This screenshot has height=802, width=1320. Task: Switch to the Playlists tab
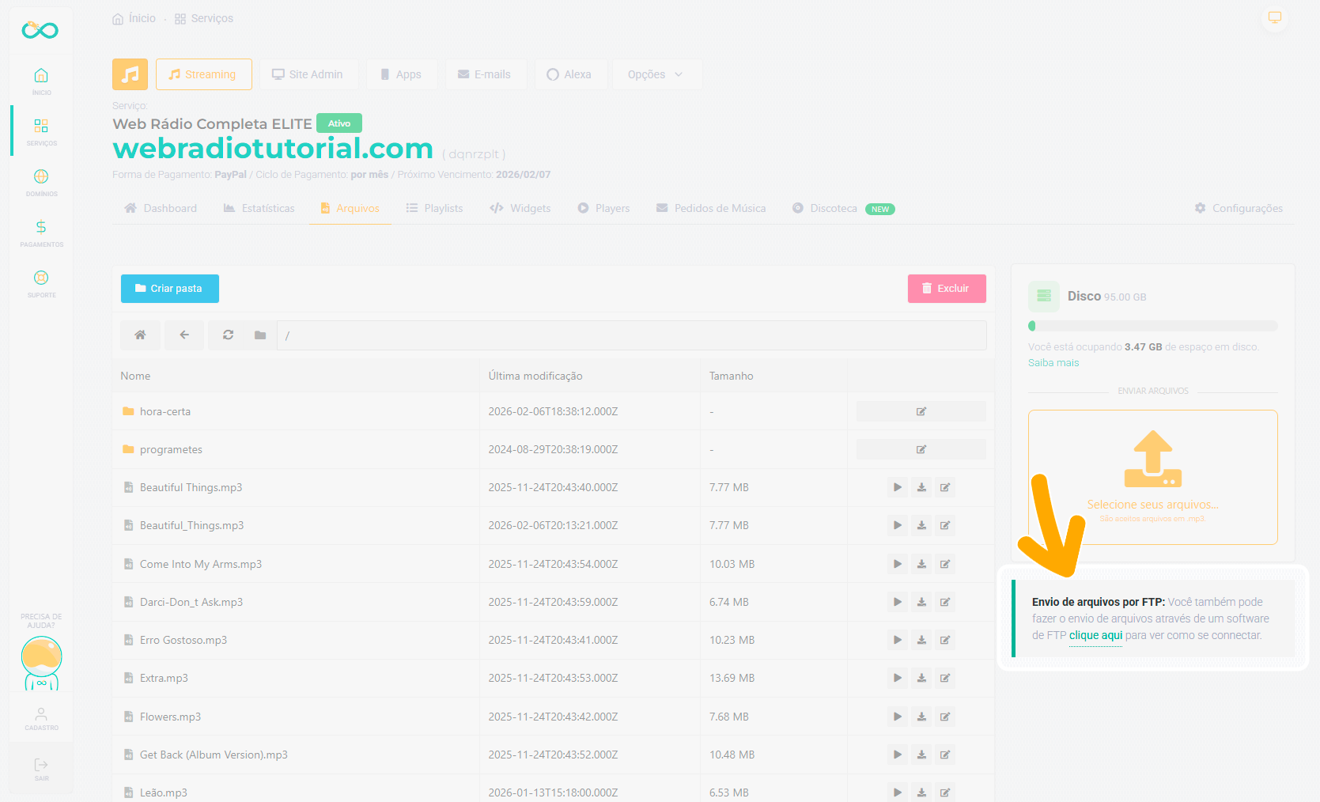click(x=434, y=208)
